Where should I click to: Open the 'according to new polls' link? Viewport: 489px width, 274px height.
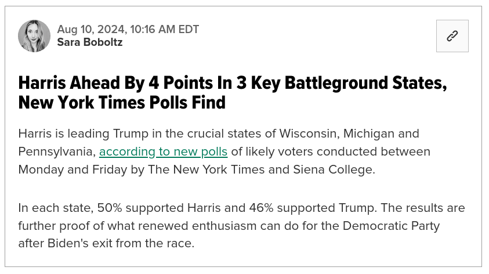[x=163, y=152]
